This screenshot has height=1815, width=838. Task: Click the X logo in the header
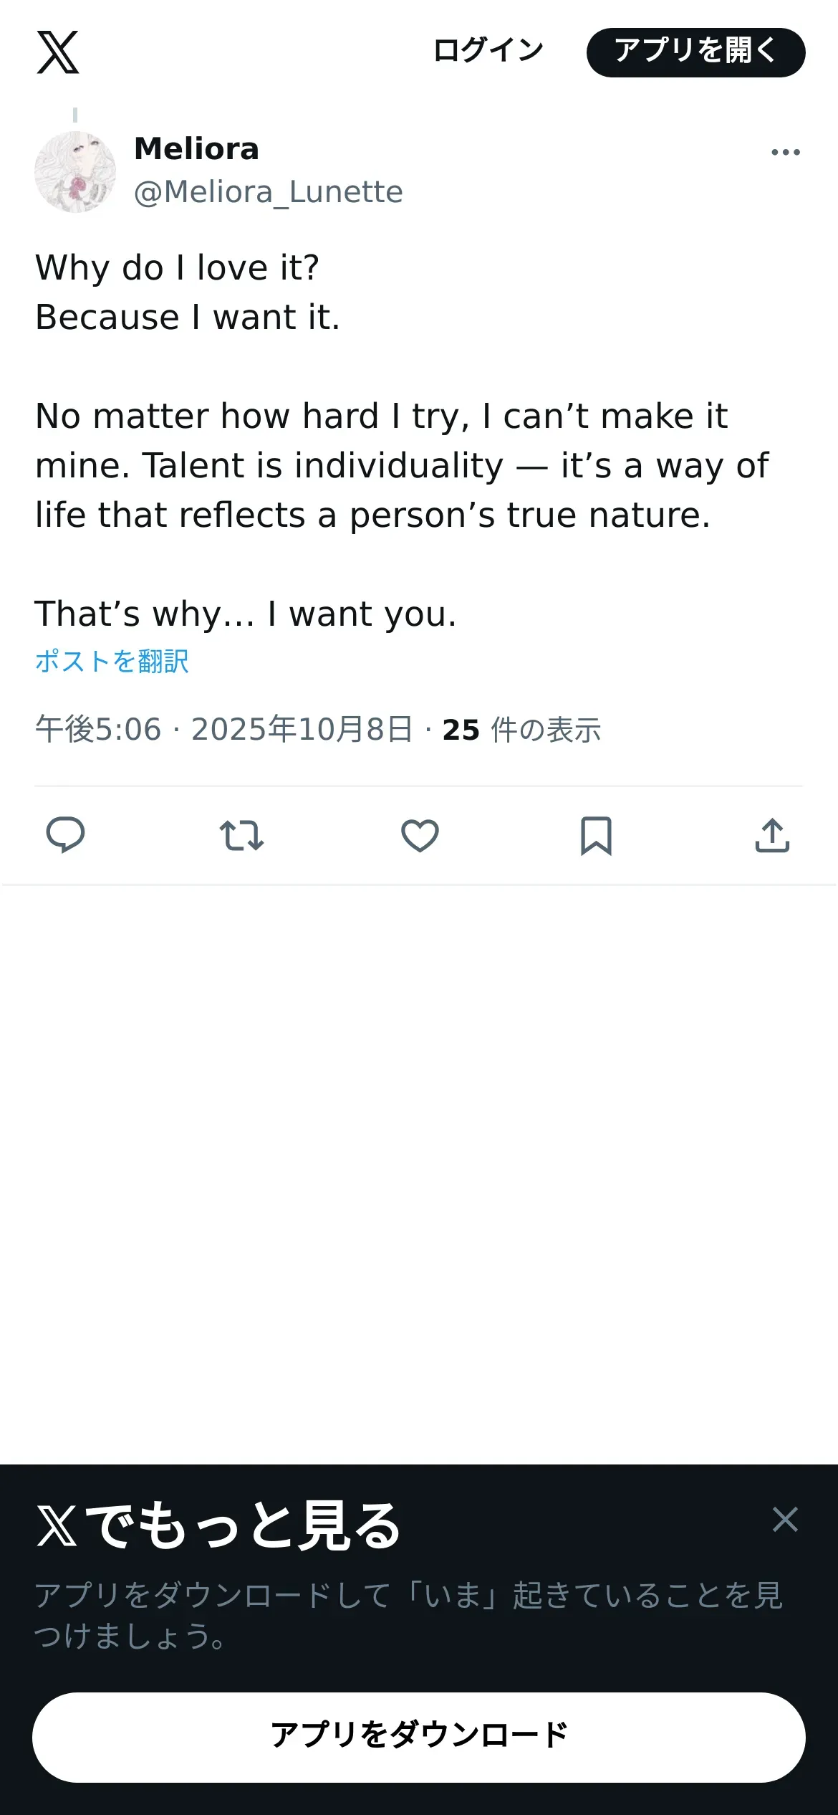58,52
